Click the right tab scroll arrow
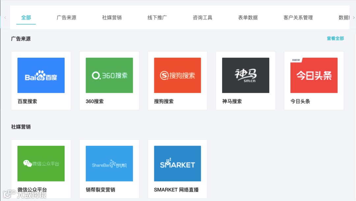Viewport: 356px width, 201px height. (x=354, y=17)
